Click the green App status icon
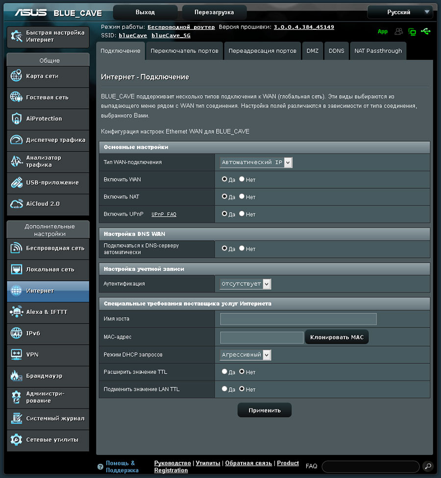 point(383,31)
